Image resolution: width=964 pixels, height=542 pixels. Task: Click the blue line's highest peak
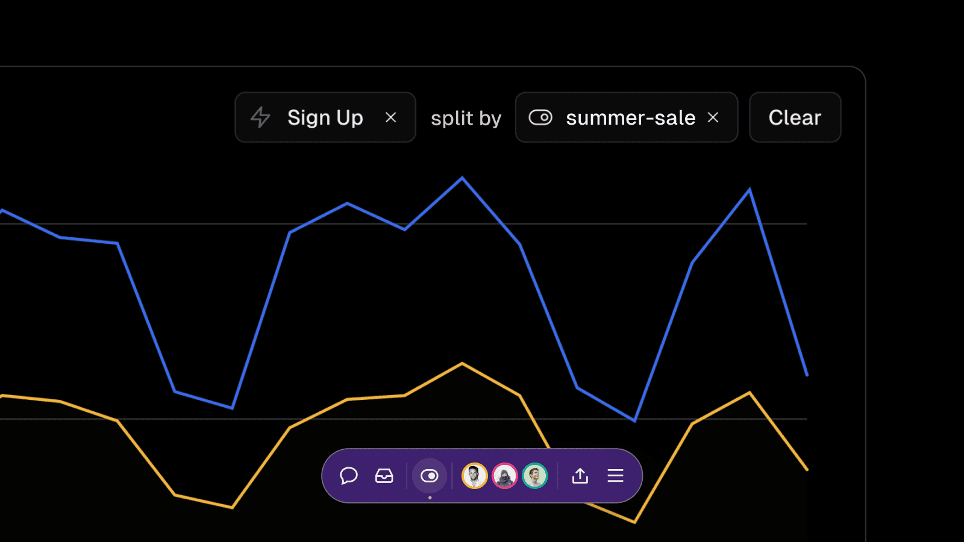point(462,178)
